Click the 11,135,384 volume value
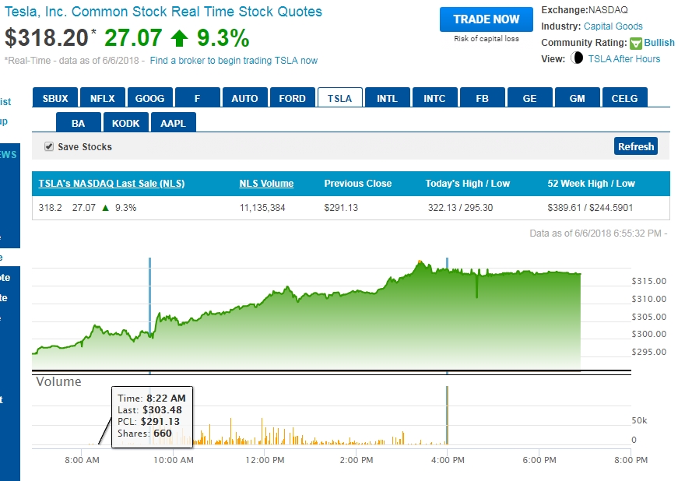678x481 pixels. [262, 208]
